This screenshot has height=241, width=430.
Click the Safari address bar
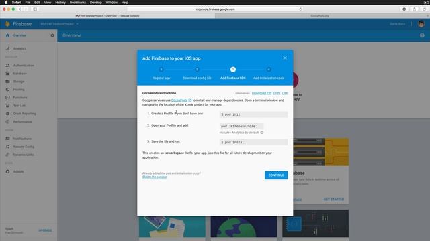[215, 9]
